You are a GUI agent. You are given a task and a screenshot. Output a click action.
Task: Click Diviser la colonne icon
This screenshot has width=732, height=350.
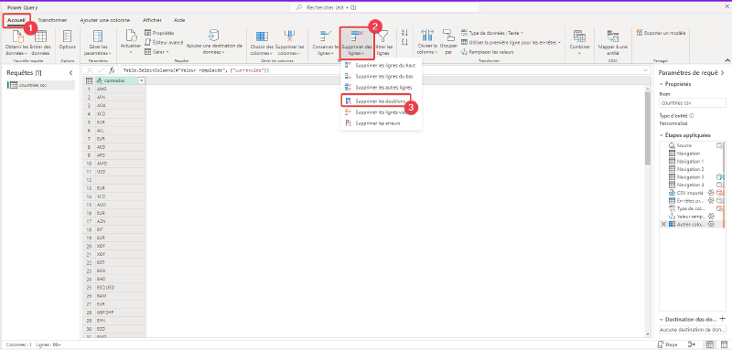(x=427, y=37)
